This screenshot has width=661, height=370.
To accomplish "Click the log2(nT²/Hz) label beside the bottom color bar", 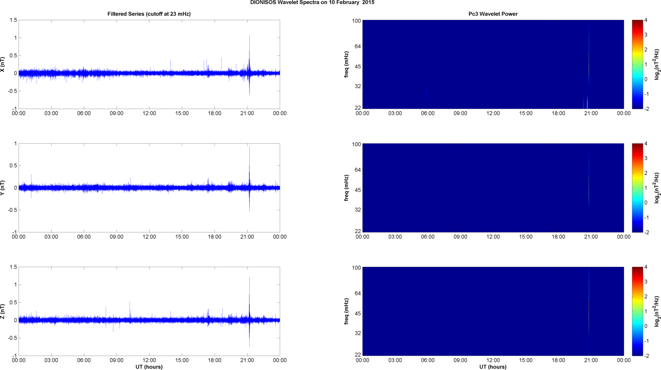I will pos(657,312).
